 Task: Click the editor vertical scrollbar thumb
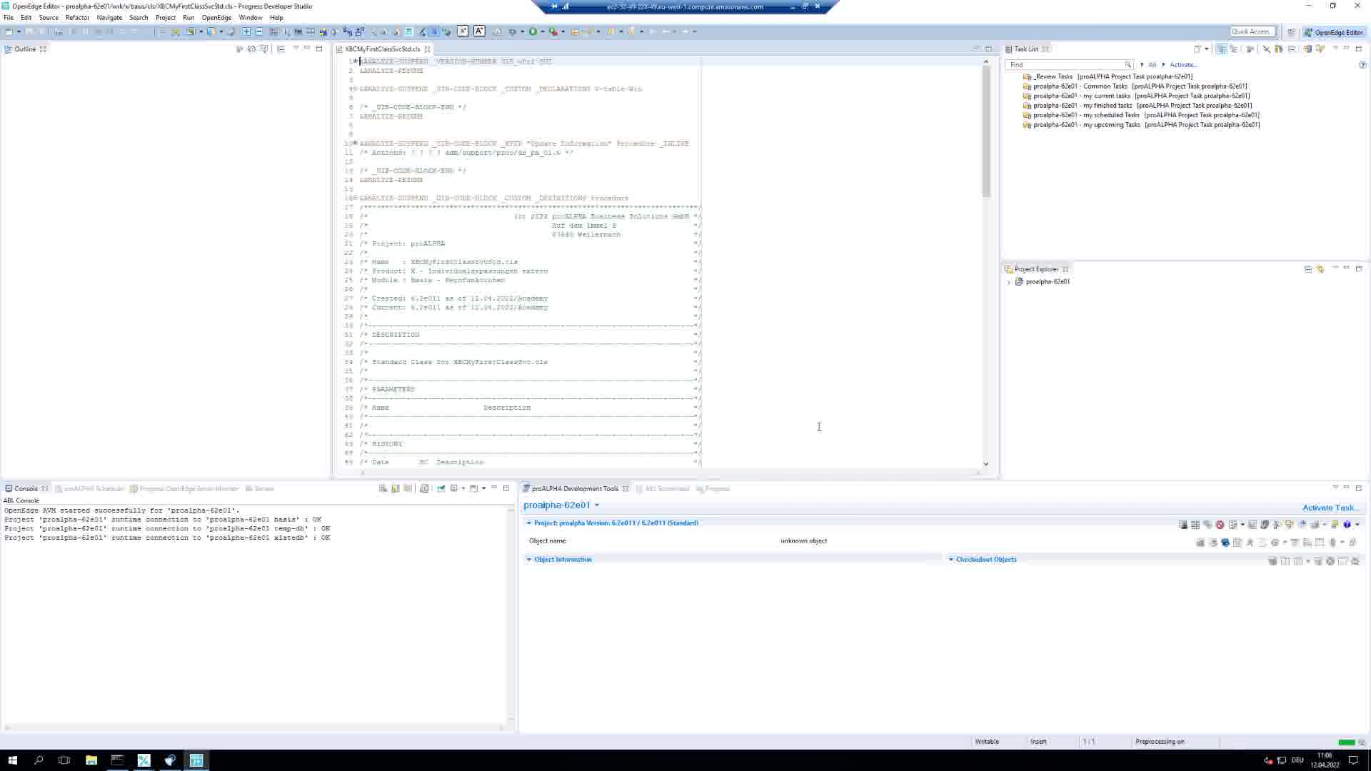click(986, 132)
